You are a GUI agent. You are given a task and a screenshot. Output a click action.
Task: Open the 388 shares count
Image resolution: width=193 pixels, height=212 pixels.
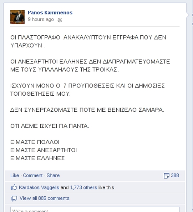click(x=175, y=175)
